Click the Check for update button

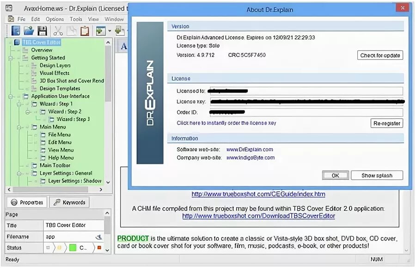(x=380, y=55)
